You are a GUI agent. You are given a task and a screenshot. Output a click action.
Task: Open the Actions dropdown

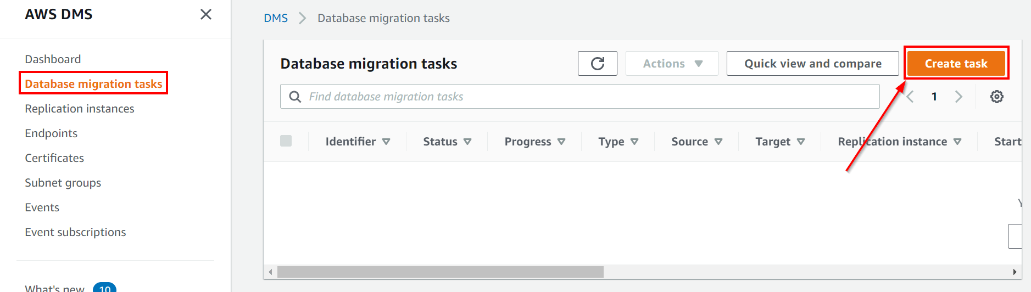672,64
